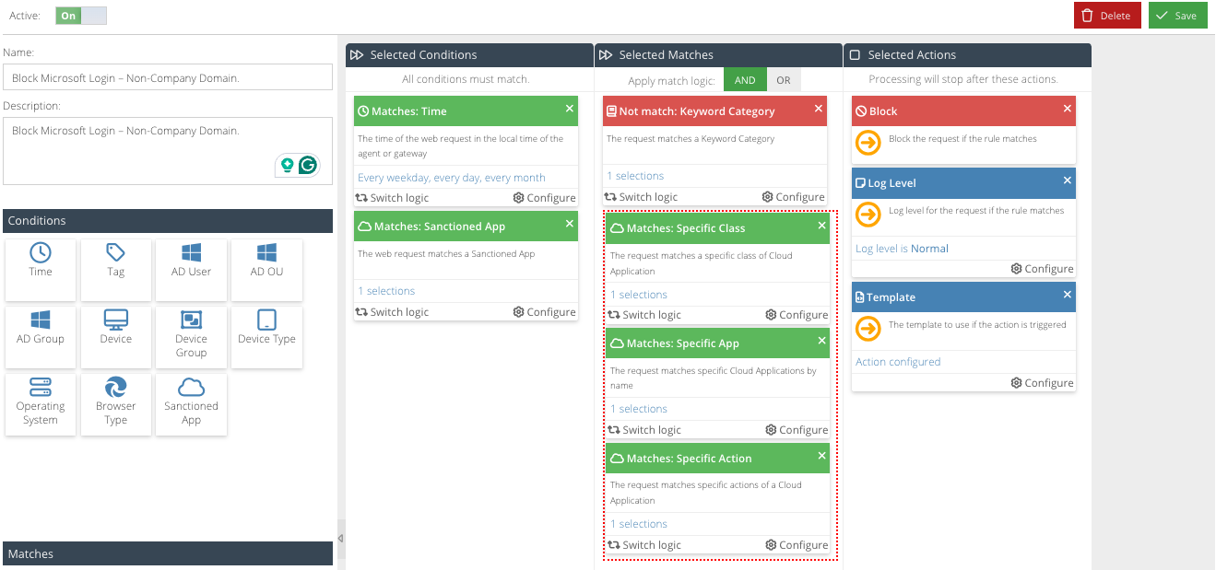This screenshot has height=570, width=1216.
Task: Add the AD Group condition tile
Action: click(x=41, y=337)
